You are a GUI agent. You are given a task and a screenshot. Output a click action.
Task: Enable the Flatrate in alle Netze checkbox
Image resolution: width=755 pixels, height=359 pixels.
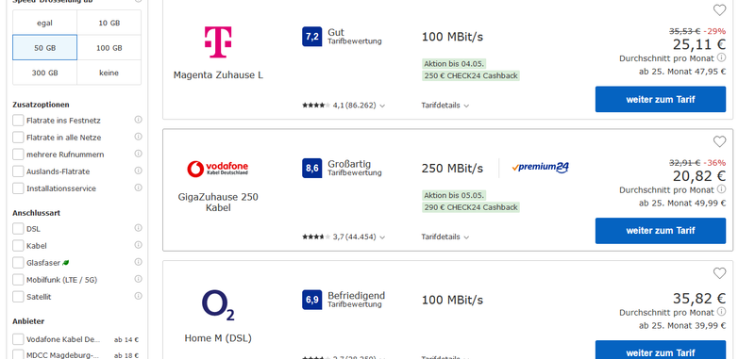pos(18,138)
